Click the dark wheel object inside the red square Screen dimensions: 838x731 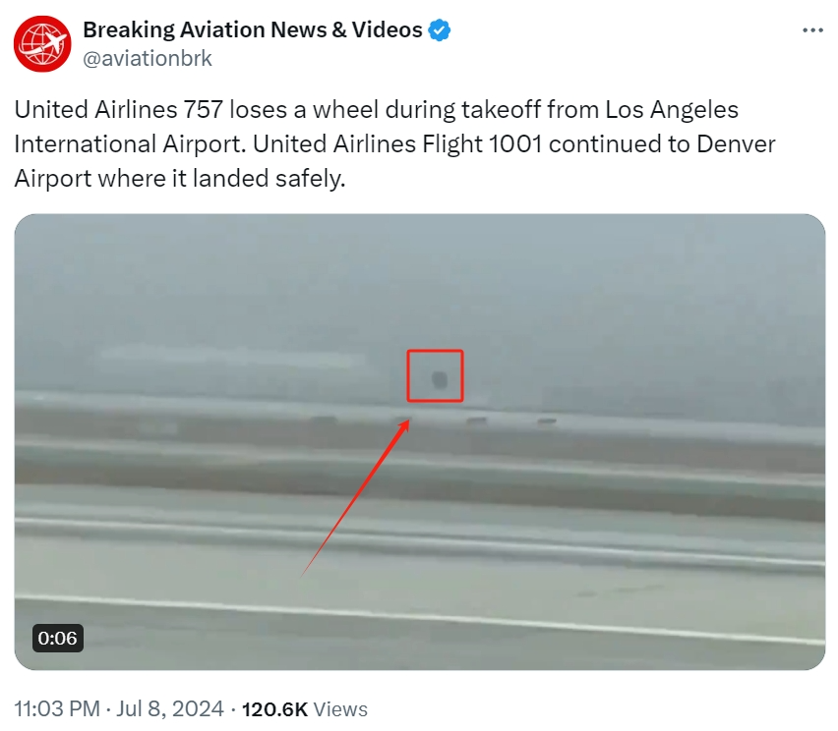click(440, 379)
